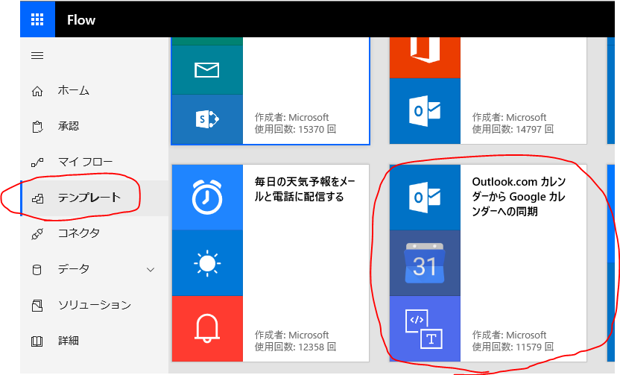The image size is (620, 375).
Task: Click 作成者: Microsoft above 使用回数 15370
Action: tap(291, 118)
